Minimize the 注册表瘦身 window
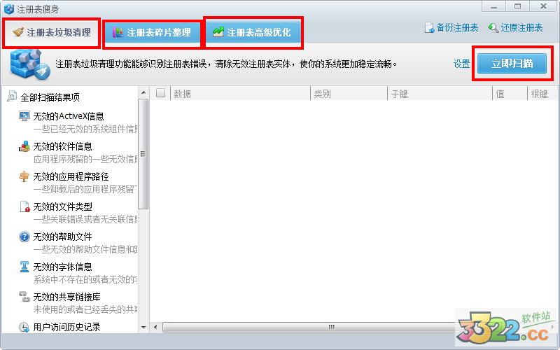The height and width of the screenshot is (350, 560). (493, 6)
